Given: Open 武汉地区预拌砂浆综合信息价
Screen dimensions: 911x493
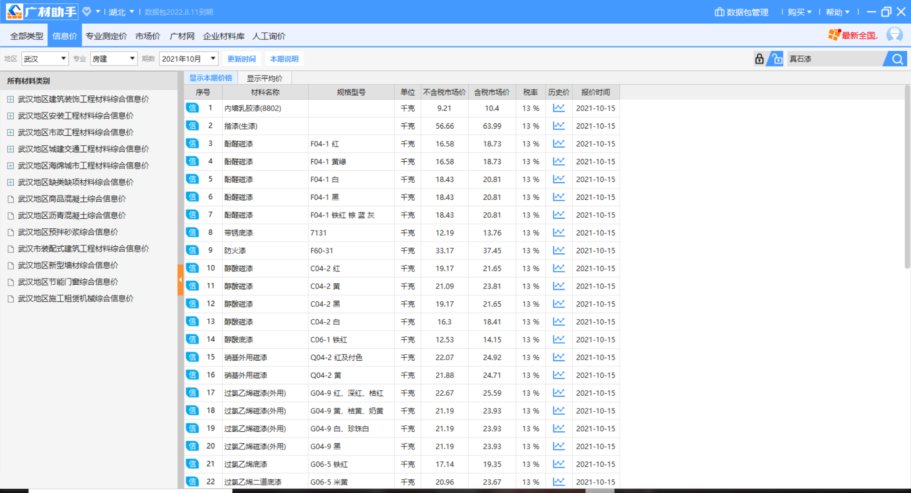Looking at the screenshot, I should point(68,232).
